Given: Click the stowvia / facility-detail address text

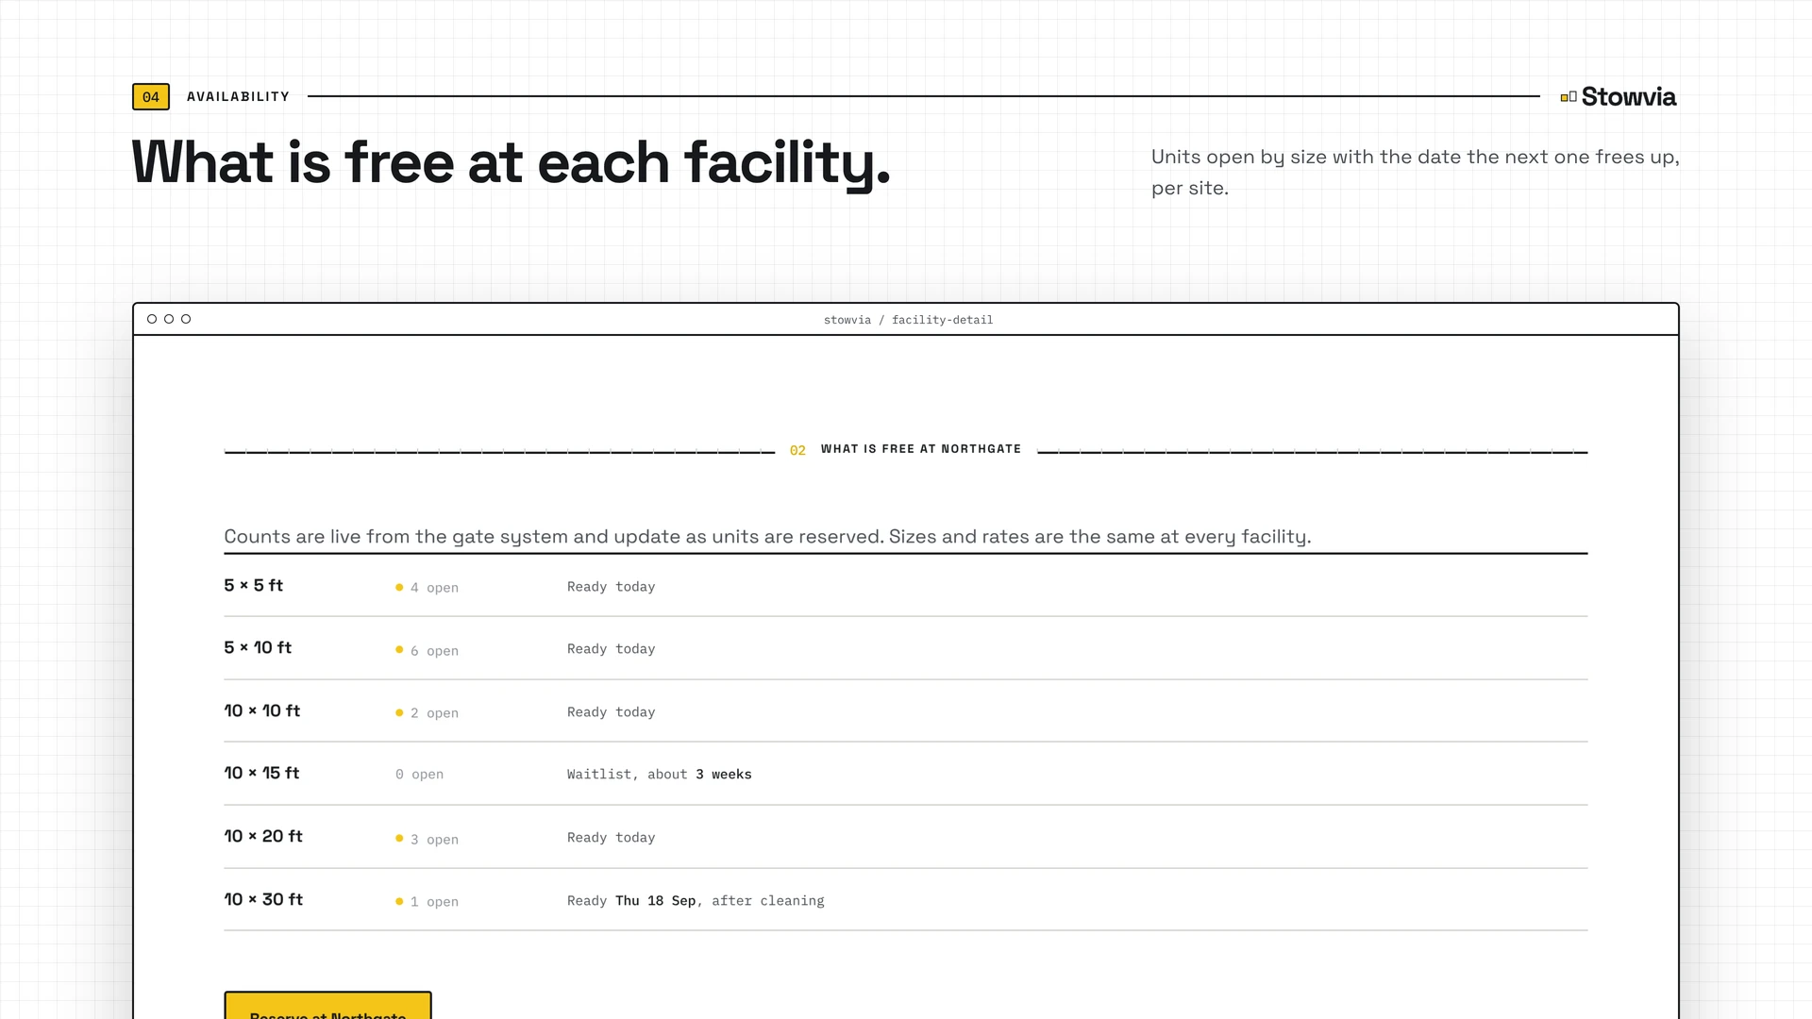Looking at the screenshot, I should [x=908, y=320].
